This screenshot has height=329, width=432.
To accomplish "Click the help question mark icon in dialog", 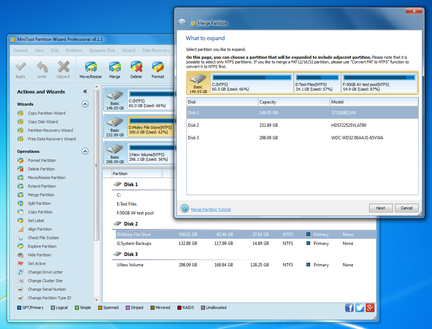I will pos(184,208).
